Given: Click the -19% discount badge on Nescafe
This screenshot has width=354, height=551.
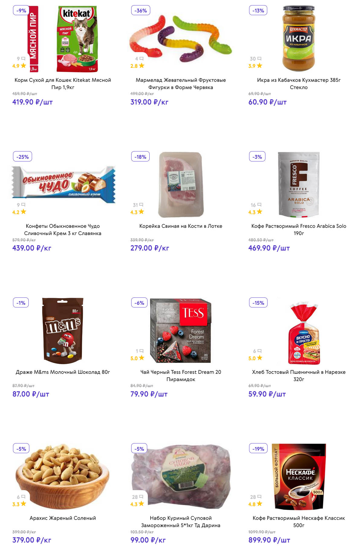Looking at the screenshot, I should [258, 449].
